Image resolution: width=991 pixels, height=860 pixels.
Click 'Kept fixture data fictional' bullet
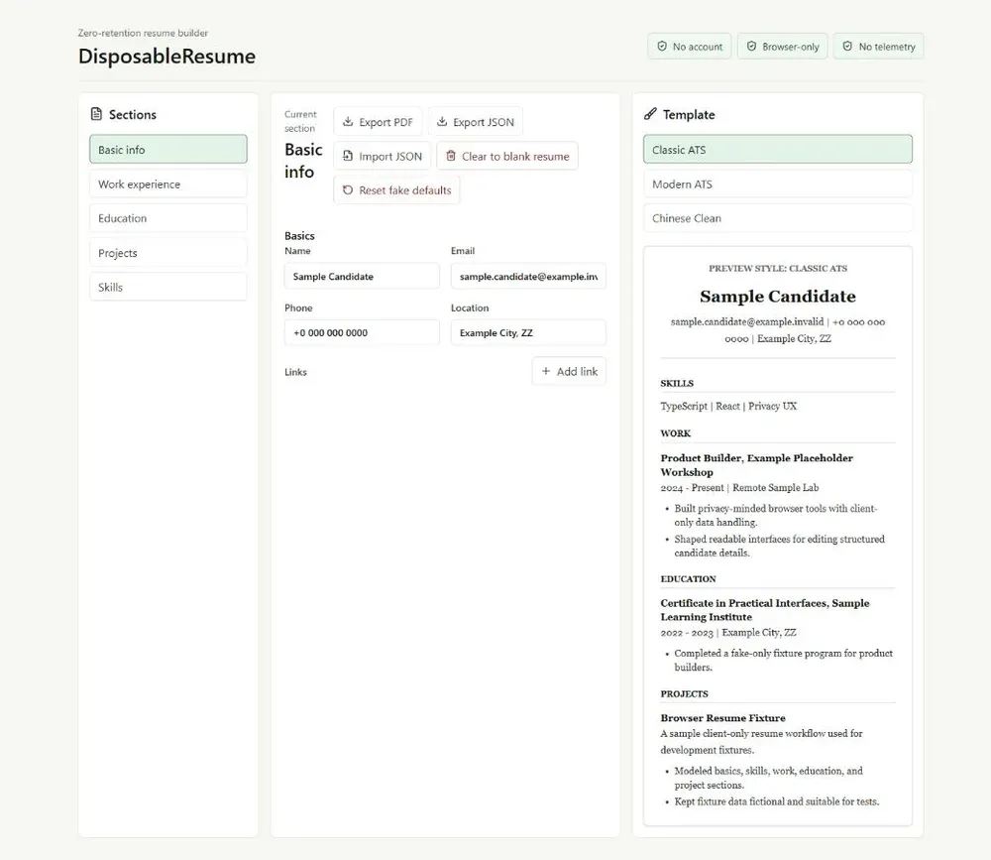(x=777, y=801)
